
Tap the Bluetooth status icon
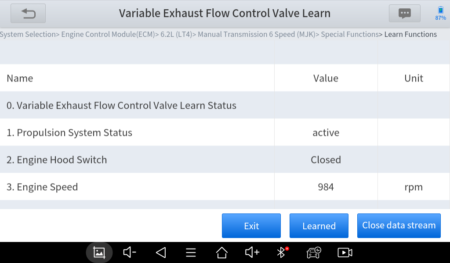point(282,252)
